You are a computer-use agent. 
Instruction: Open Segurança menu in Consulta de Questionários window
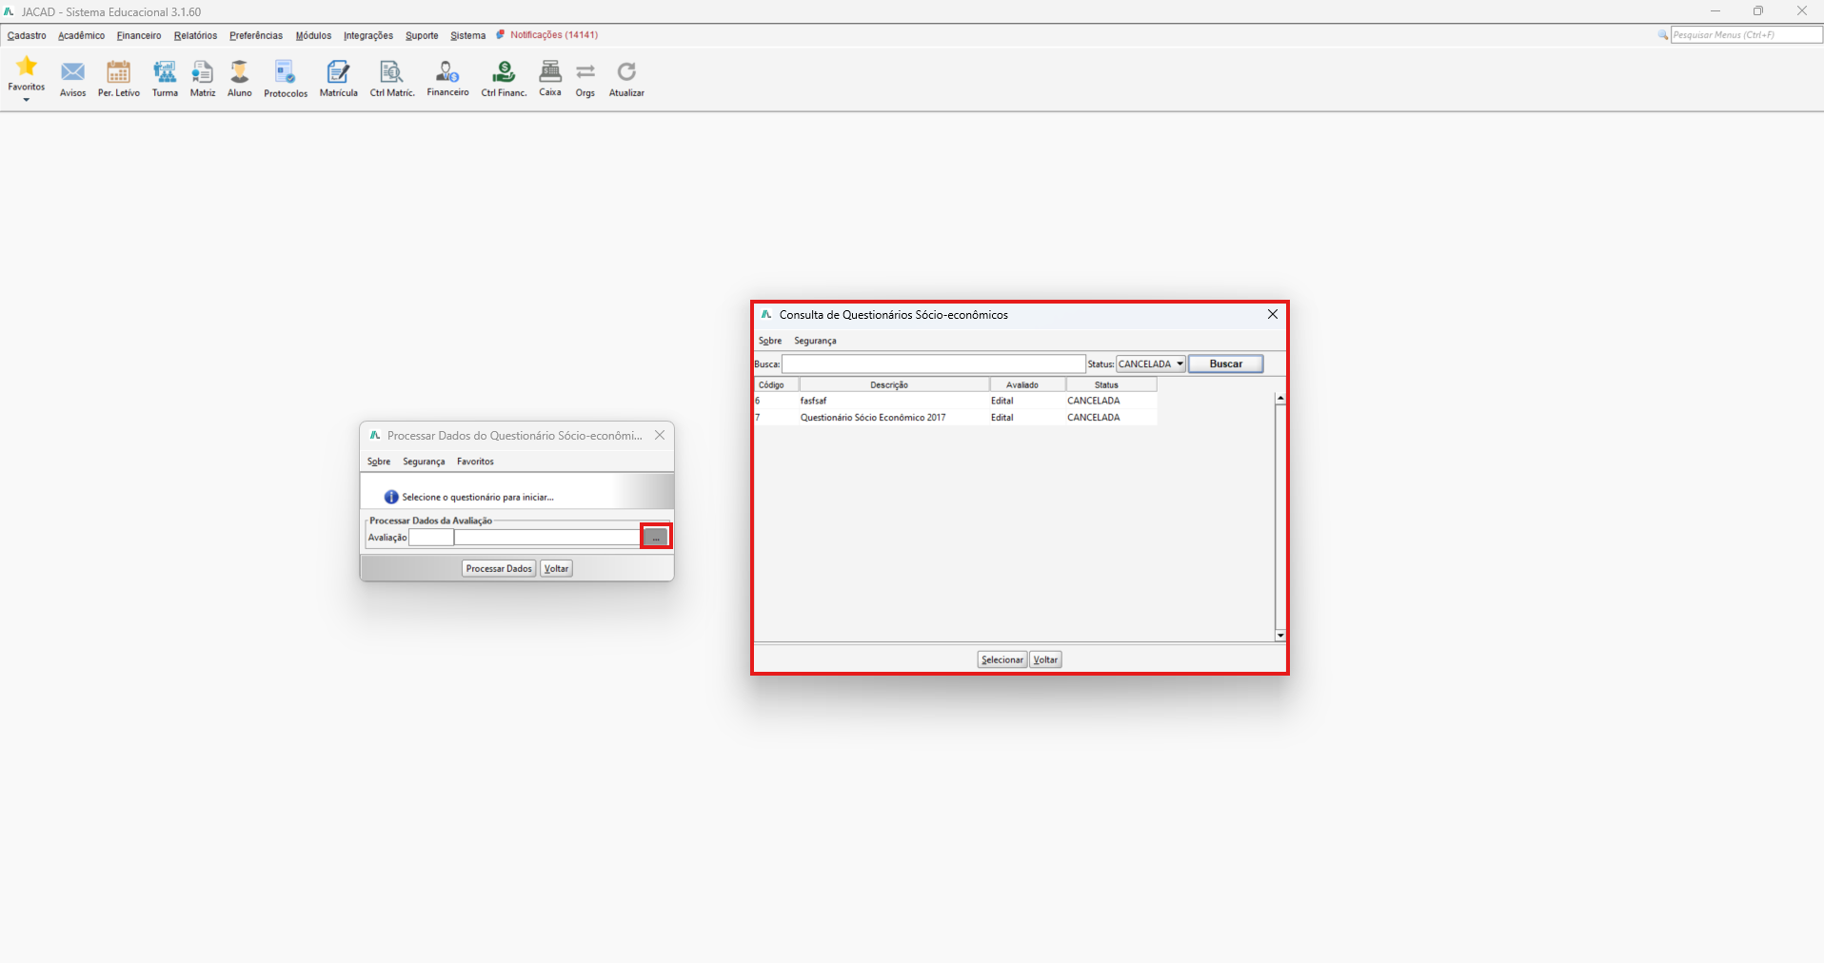pyautogui.click(x=815, y=341)
